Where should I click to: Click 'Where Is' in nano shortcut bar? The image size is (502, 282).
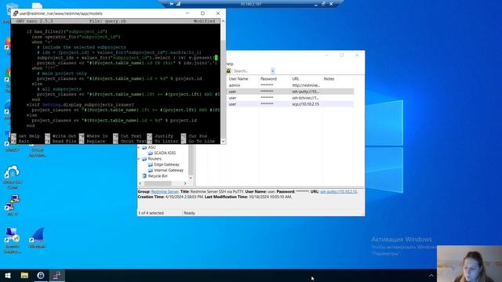pyautogui.click(x=97, y=136)
